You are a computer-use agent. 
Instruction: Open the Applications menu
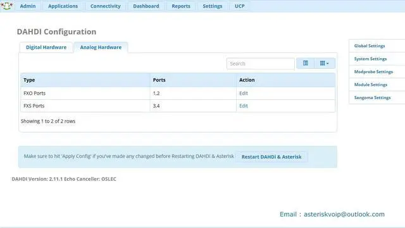[x=63, y=6]
